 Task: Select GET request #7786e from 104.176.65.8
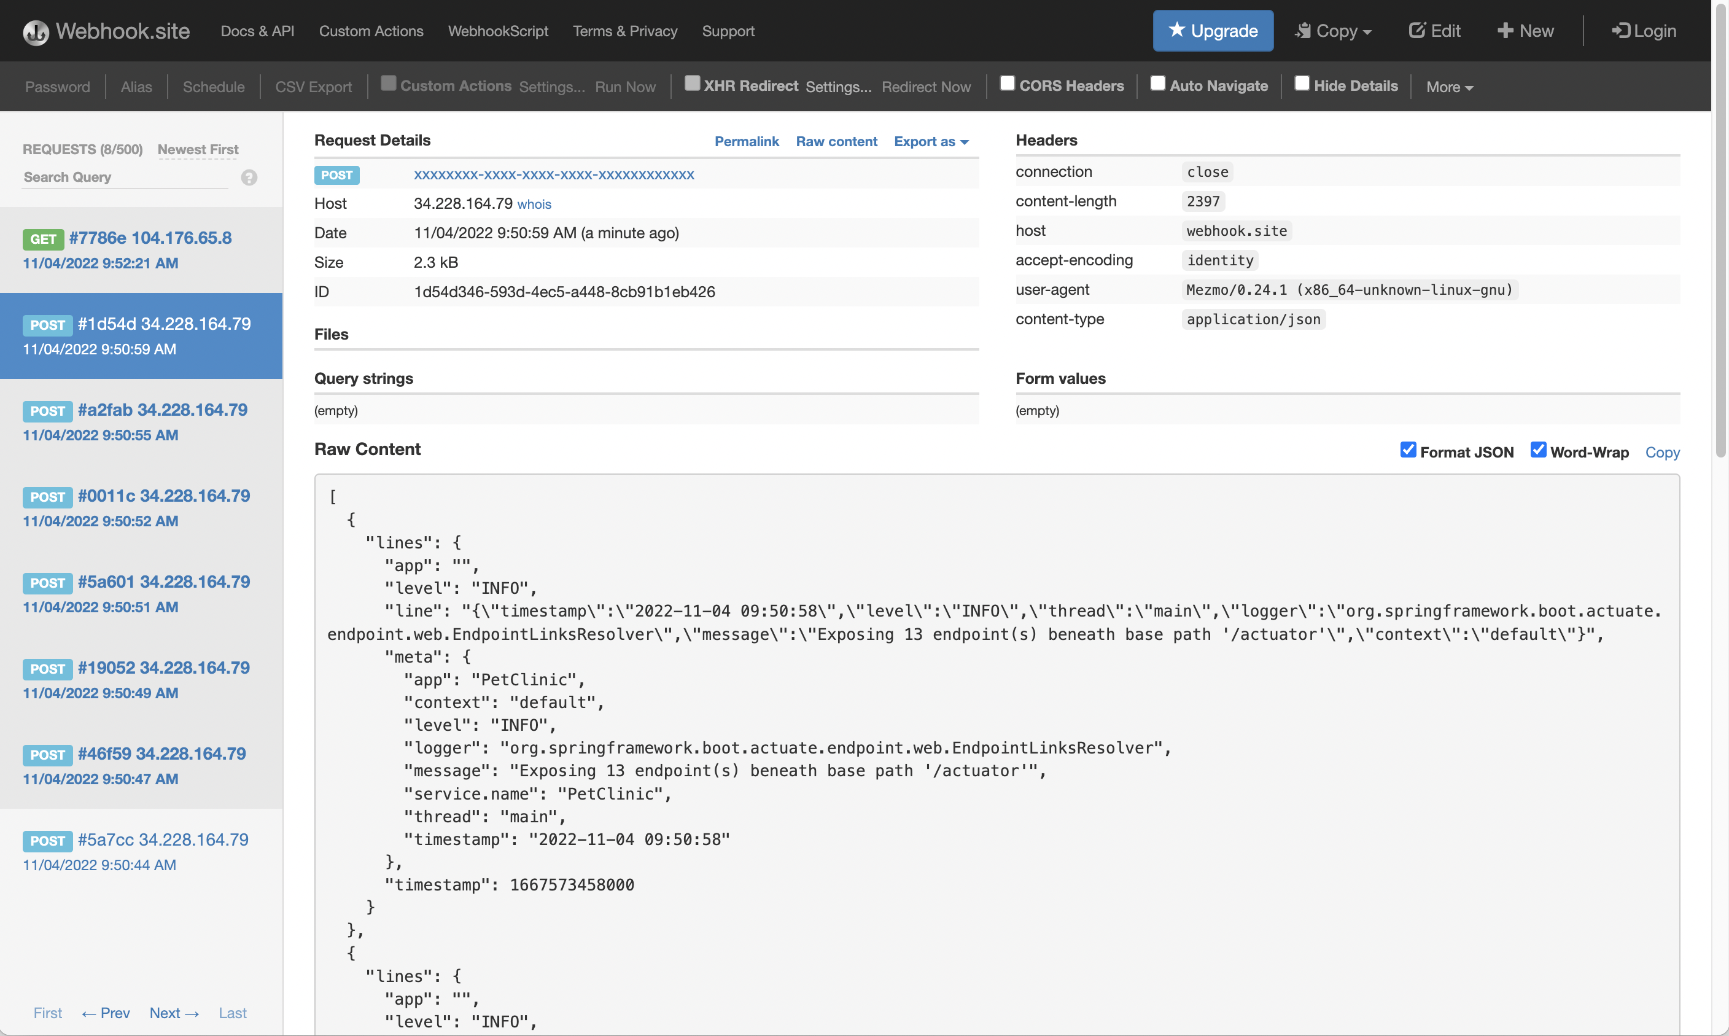point(141,250)
